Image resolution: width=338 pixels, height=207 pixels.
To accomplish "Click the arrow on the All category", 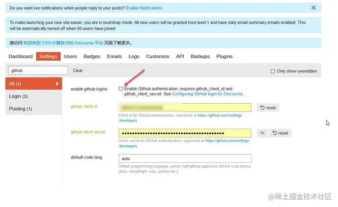I will tap(57, 84).
